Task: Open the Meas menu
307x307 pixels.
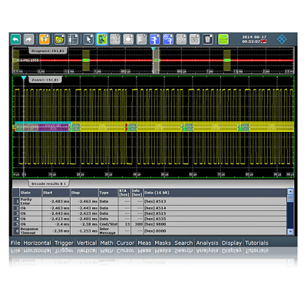Action: point(144,243)
